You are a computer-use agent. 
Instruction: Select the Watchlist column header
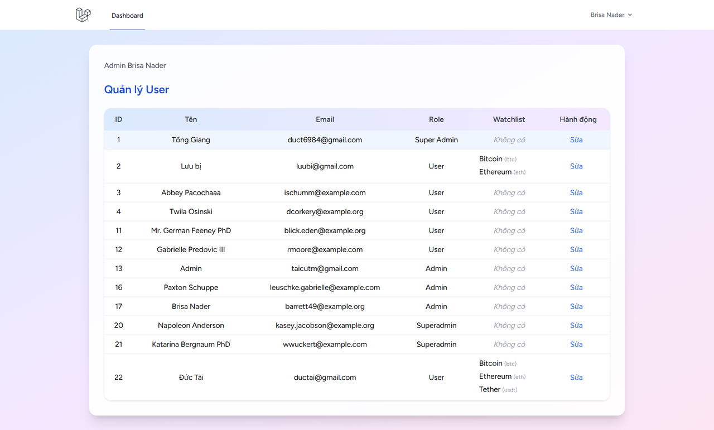click(x=509, y=119)
